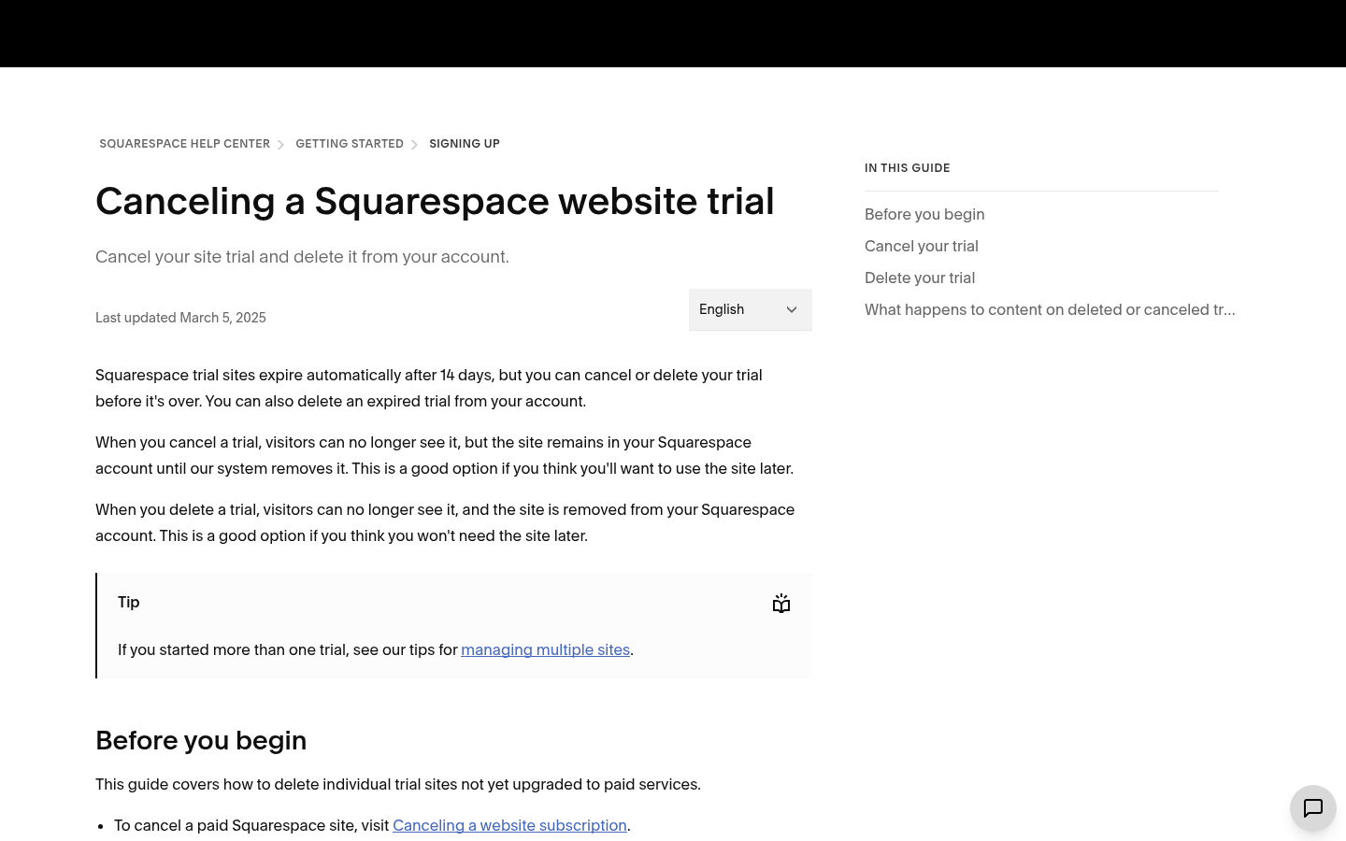Click the In This Guide sidebar label
This screenshot has height=841, width=1346.
[908, 168]
